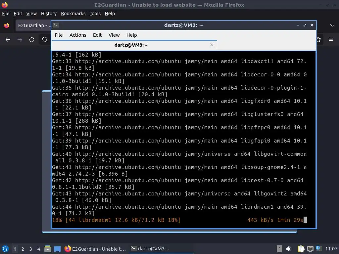Click the Get:40 libgovirt-common line
The image size is (339, 254).
click(x=179, y=157)
